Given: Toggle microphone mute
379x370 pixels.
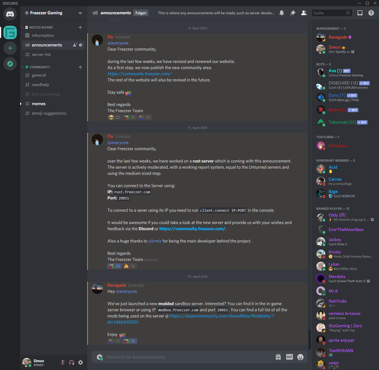Looking at the screenshot, I should pos(63,362).
